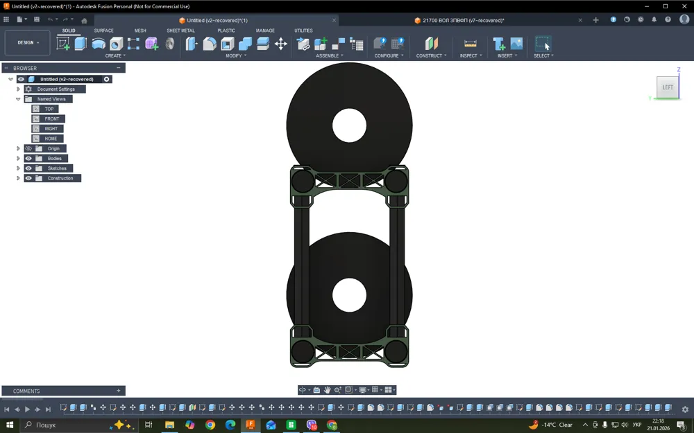Open the CREATE dropdown menu
694x433 pixels.
point(115,55)
